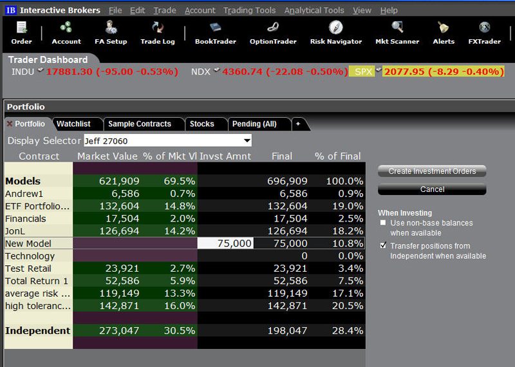Open the Help menu

(389, 10)
